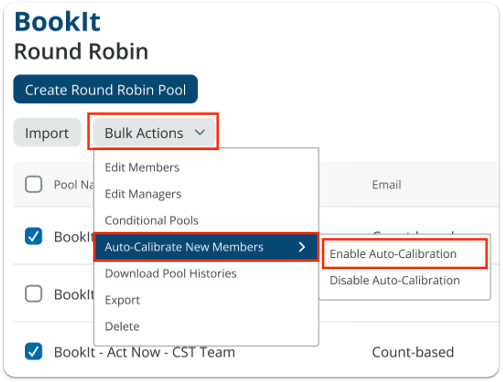Open the BookIt - Act Now - CST Team pool

click(x=144, y=352)
